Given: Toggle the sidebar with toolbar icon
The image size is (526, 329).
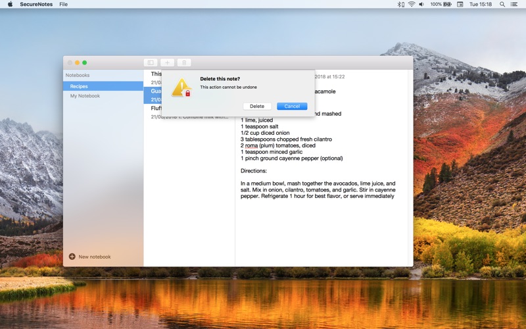Looking at the screenshot, I should 151,63.
